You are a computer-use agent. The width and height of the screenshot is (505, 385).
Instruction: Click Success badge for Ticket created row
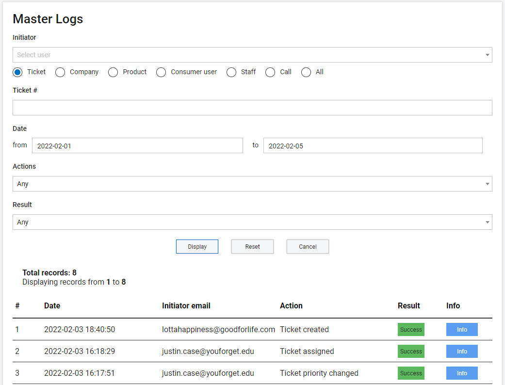[411, 330]
